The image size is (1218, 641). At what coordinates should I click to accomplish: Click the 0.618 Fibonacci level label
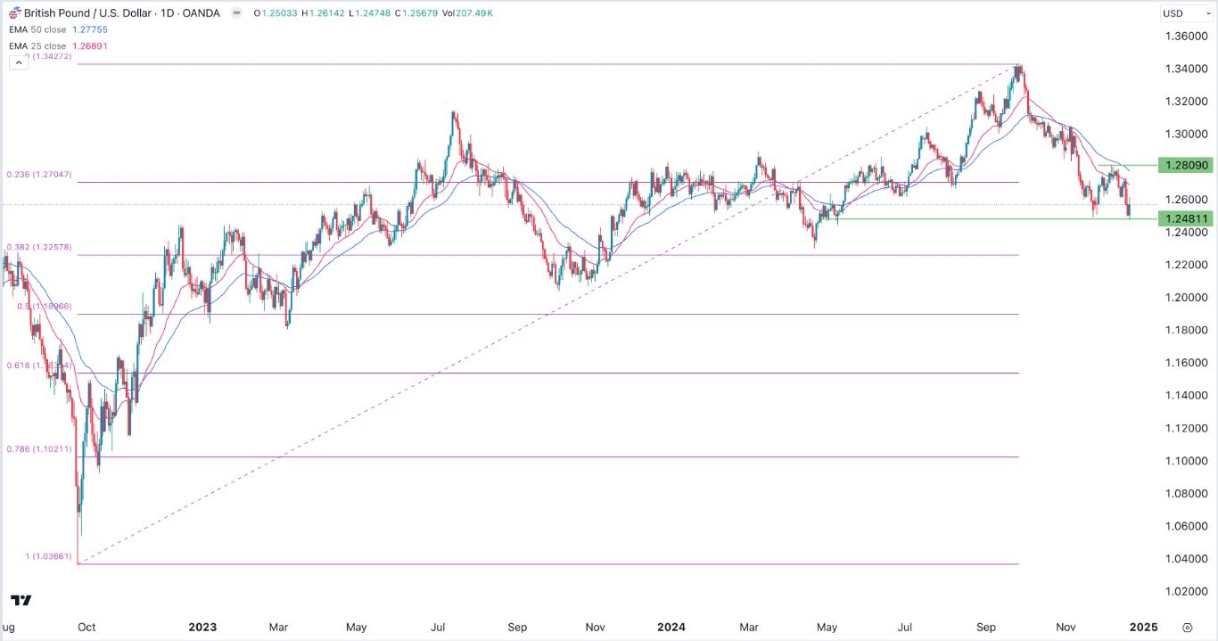(38, 366)
